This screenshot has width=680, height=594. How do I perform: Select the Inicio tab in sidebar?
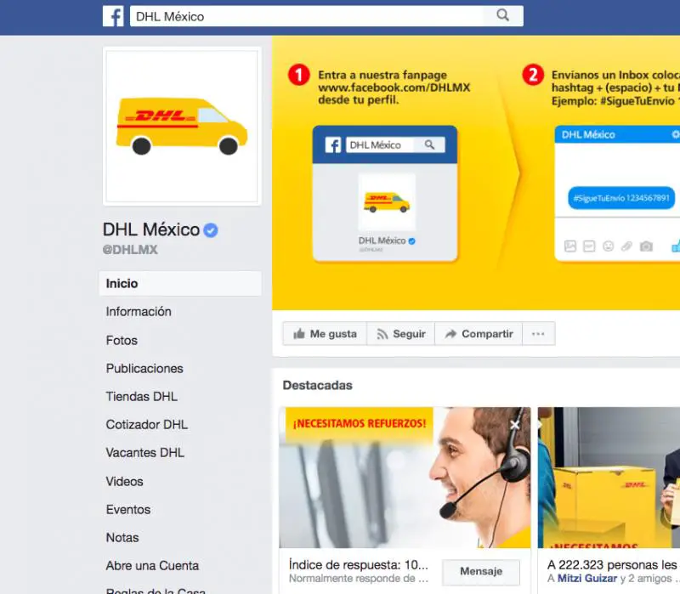pyautogui.click(x=180, y=284)
